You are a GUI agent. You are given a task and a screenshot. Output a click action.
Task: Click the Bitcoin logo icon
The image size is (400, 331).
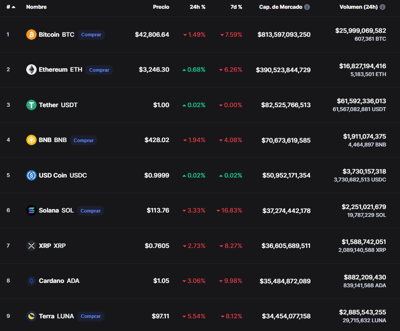pos(31,34)
